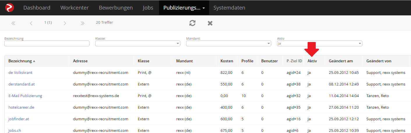Sort by Mandant column header
The width and height of the screenshot is (411, 133).
pyautogui.click(x=184, y=61)
